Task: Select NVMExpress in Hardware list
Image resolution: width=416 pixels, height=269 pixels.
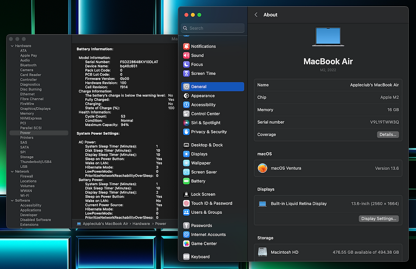Action: click(x=31, y=118)
